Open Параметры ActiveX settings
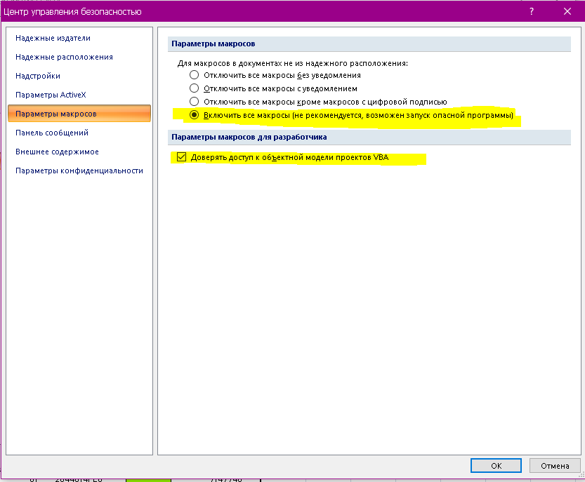 point(51,95)
